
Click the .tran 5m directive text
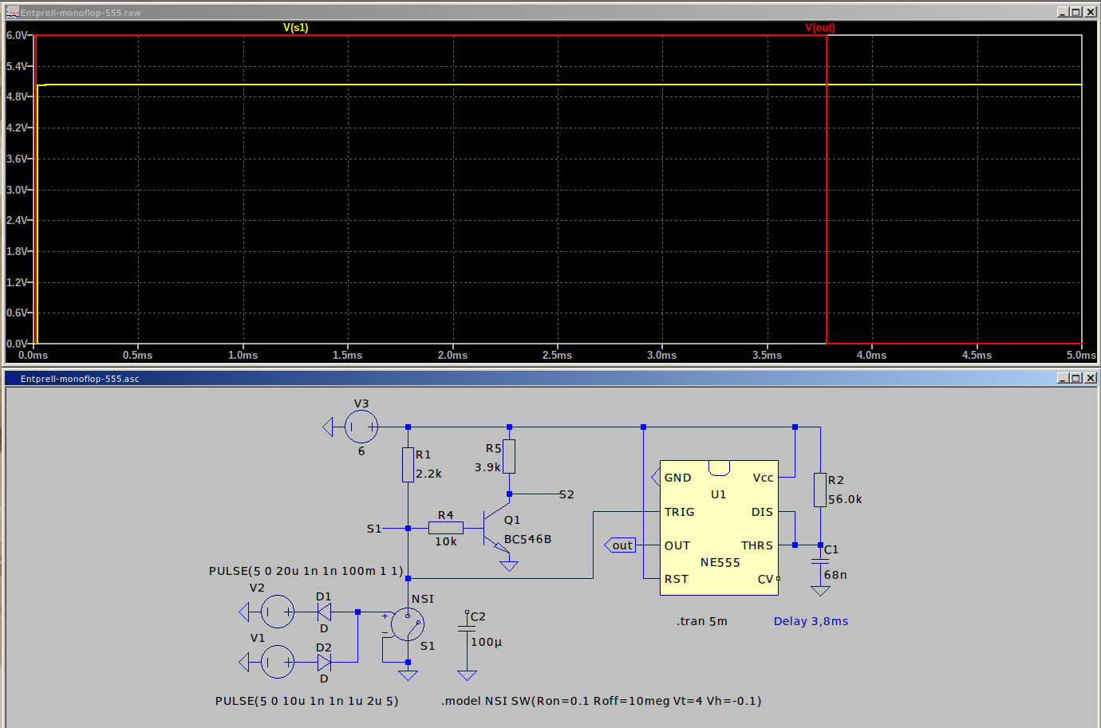(x=702, y=621)
